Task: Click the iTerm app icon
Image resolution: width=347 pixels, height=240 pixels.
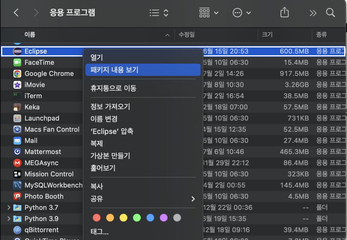Action: tap(17, 96)
